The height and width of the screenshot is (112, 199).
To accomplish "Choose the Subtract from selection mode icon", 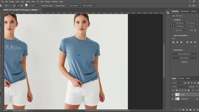I will coord(22,6).
